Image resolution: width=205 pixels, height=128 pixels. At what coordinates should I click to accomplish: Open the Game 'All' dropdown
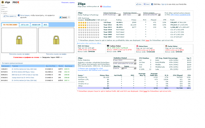coord(130,68)
